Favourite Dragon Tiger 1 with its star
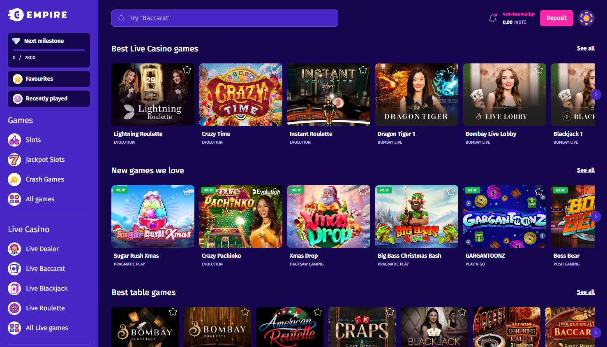 click(x=451, y=70)
